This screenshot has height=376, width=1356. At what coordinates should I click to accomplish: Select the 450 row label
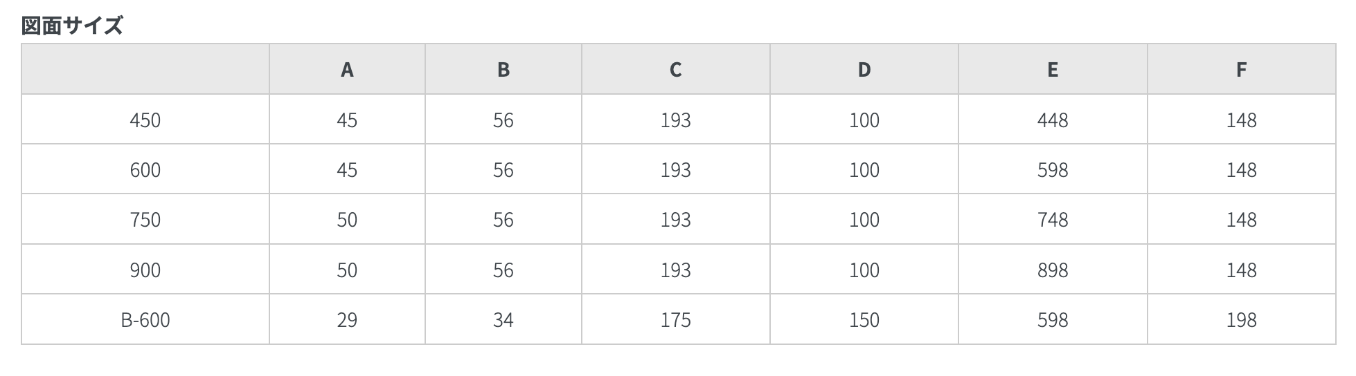click(x=145, y=120)
